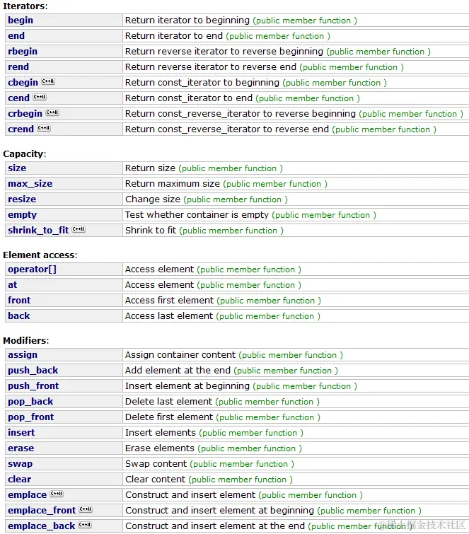Open the pop_front function link
469x534 pixels.
[30, 417]
